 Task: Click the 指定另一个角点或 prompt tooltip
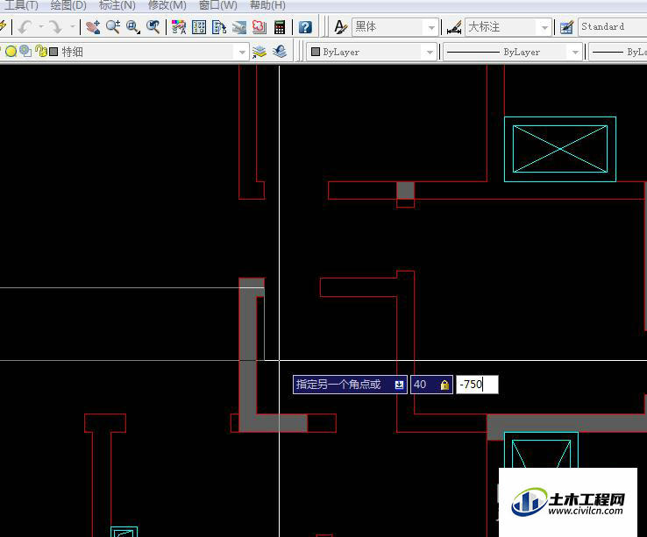pyautogui.click(x=350, y=385)
